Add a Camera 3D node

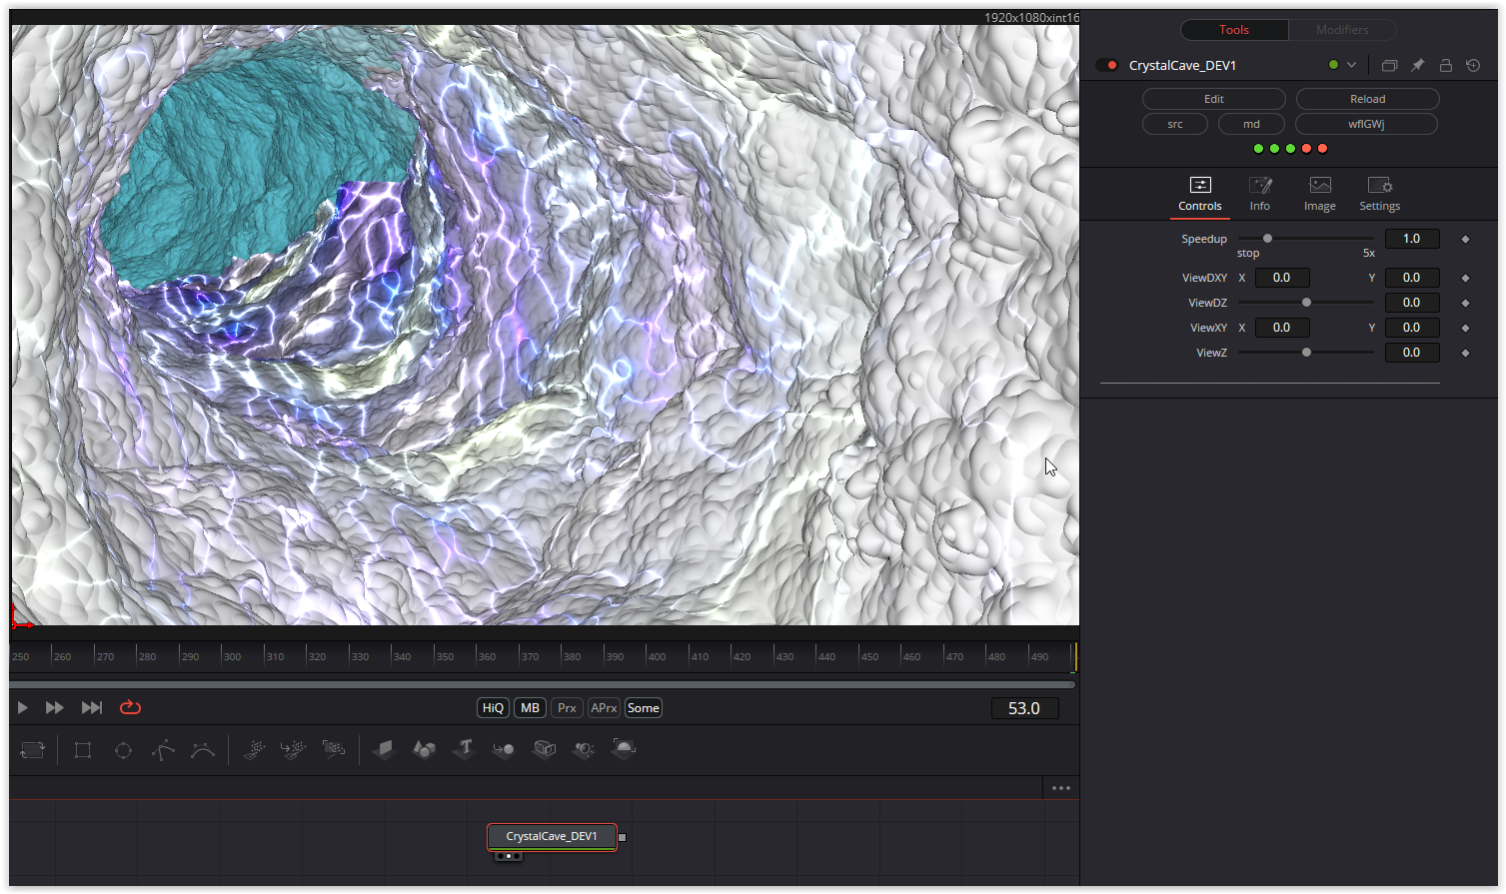[544, 749]
